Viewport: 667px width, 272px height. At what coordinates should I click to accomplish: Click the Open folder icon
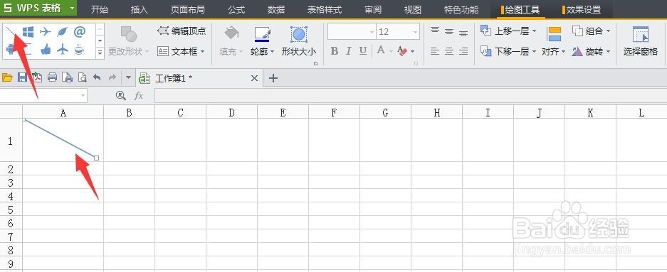tap(7, 77)
